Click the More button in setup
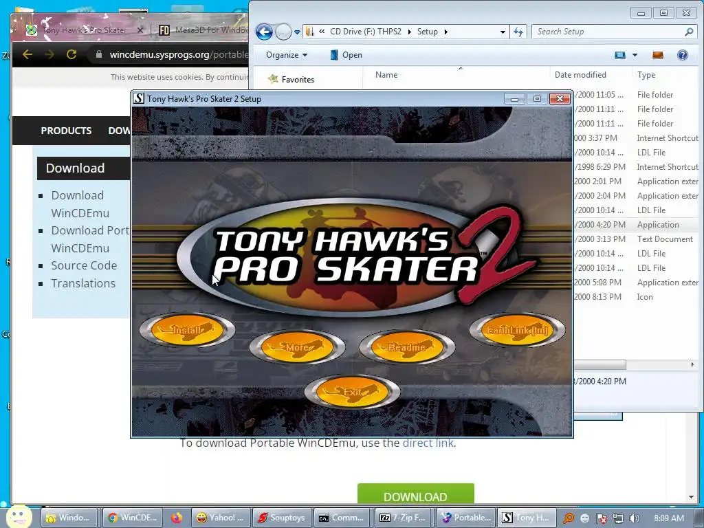Image resolution: width=704 pixels, height=528 pixels. [x=297, y=347]
